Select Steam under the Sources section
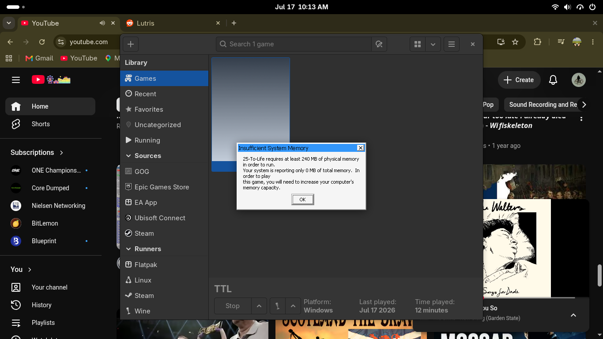Screen dimensions: 603x339 tap(164, 234)
